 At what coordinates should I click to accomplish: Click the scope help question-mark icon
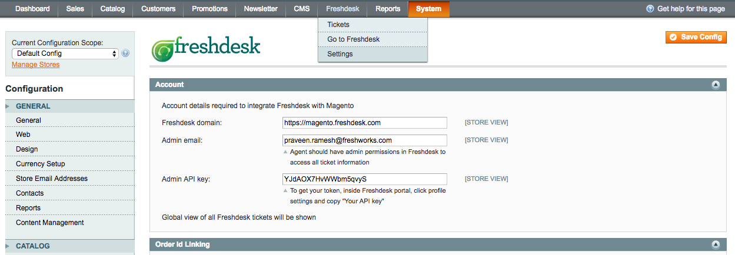(125, 53)
